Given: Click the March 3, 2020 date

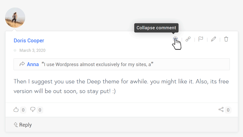Looking at the screenshot, I should (33, 50).
